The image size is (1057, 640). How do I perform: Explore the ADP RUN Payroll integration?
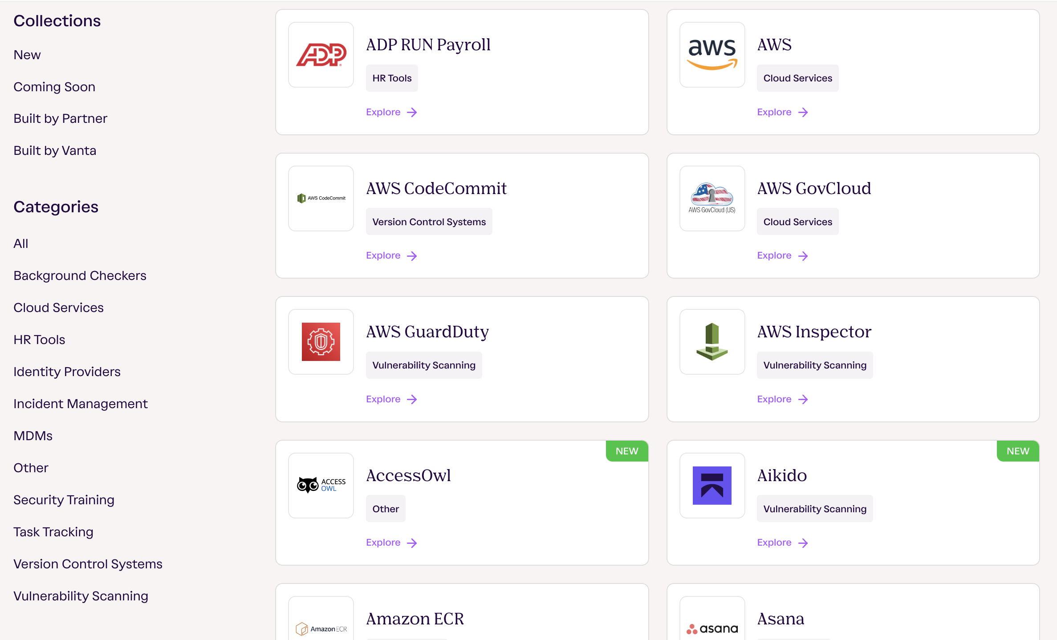click(x=391, y=112)
